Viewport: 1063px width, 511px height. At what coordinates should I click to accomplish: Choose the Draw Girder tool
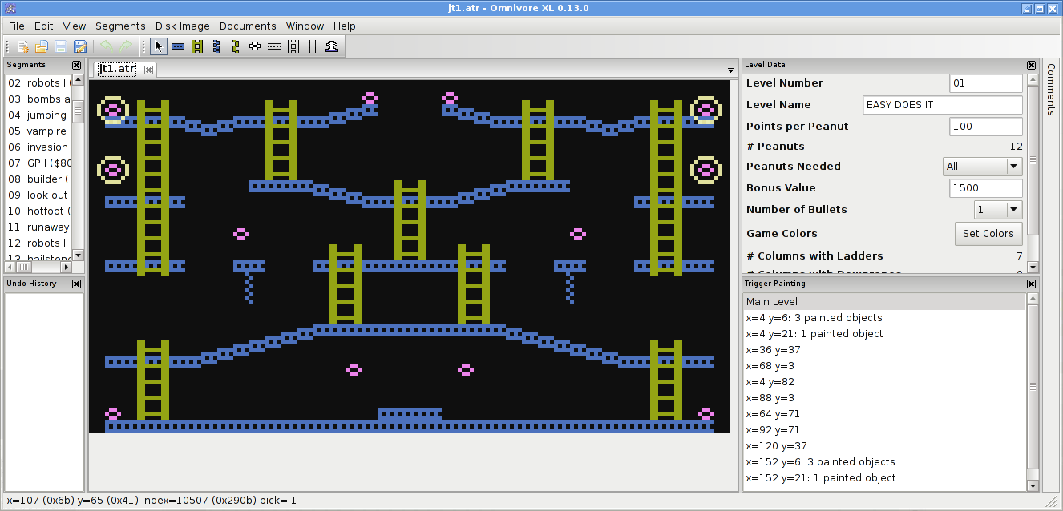pos(178,46)
